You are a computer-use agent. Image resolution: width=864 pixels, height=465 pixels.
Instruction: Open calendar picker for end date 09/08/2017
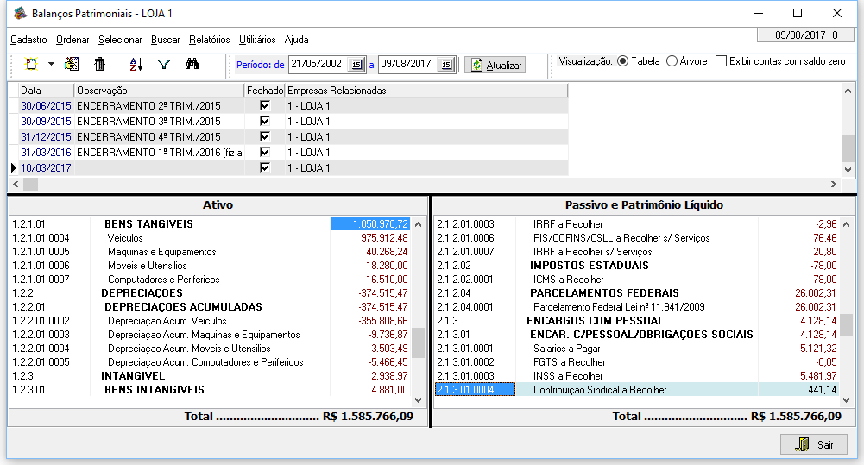click(446, 65)
